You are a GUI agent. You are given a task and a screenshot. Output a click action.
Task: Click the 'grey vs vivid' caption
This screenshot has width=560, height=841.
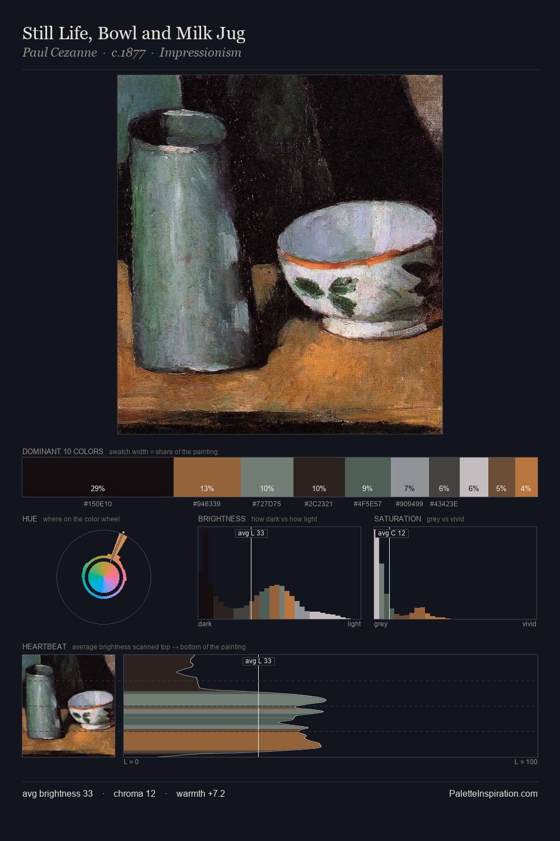pyautogui.click(x=445, y=519)
